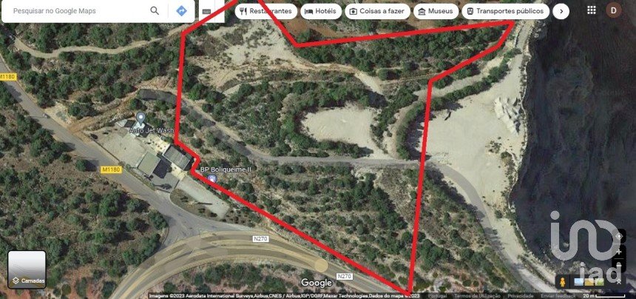The height and width of the screenshot is (299, 636).
Task: Open directions via the blue arrow icon
Action: pyautogui.click(x=181, y=11)
